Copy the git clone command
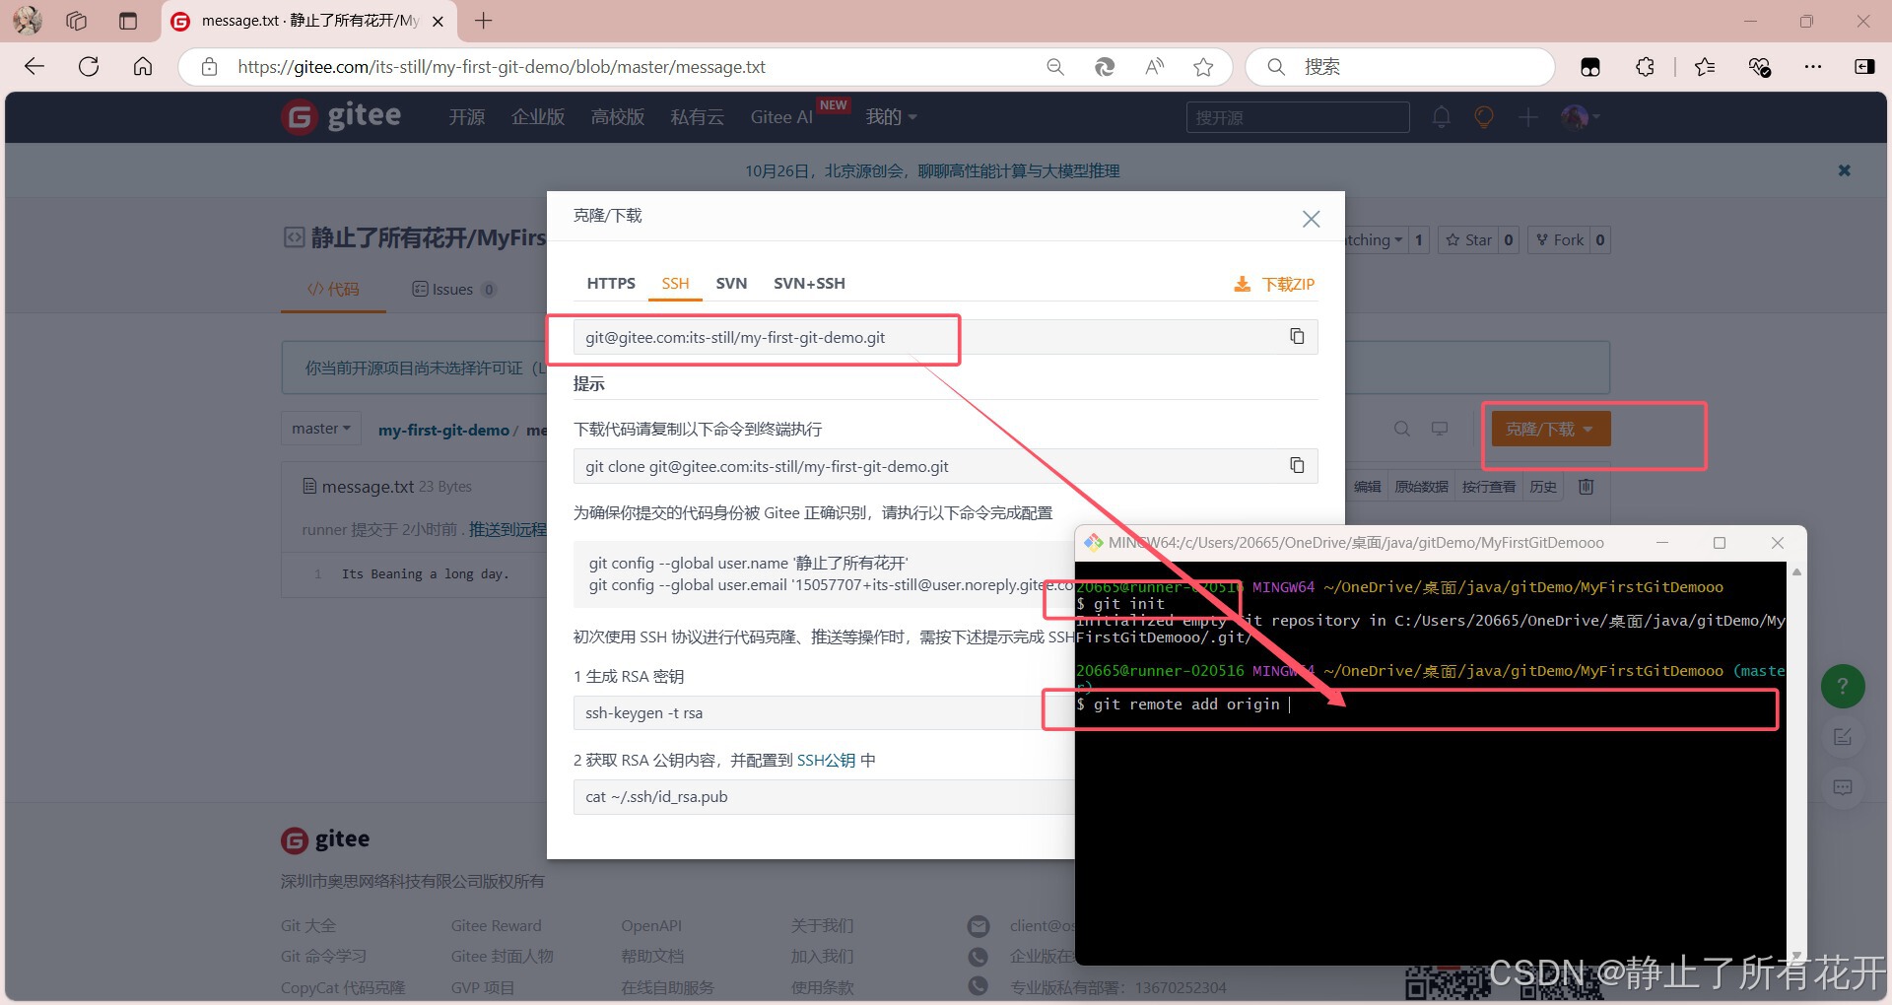 coord(1297,465)
